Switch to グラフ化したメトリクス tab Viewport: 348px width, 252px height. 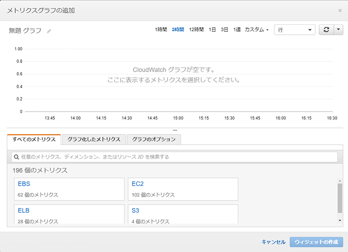point(94,139)
